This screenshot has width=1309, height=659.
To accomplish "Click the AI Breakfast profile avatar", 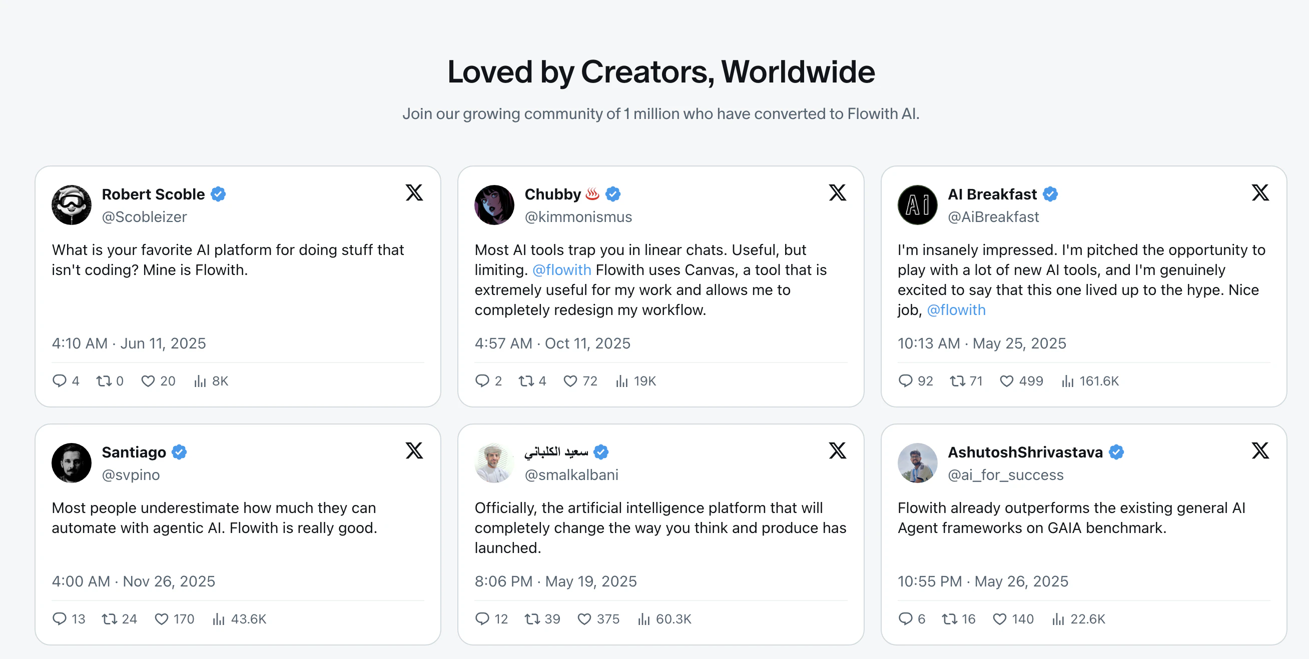I will tap(917, 205).
